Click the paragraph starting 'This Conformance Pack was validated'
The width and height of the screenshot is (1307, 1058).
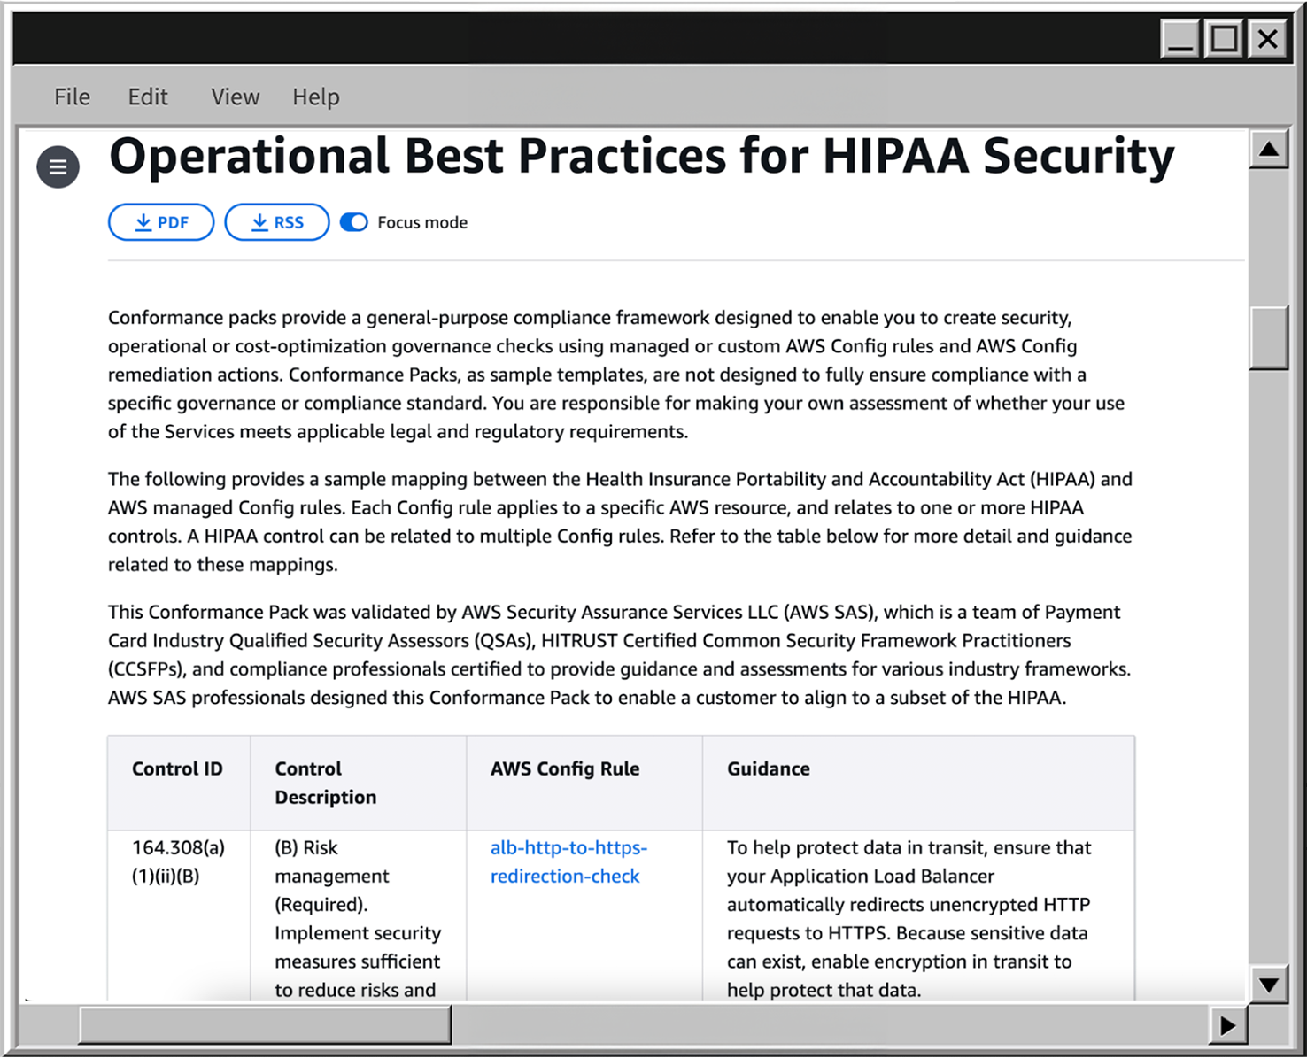[619, 654]
